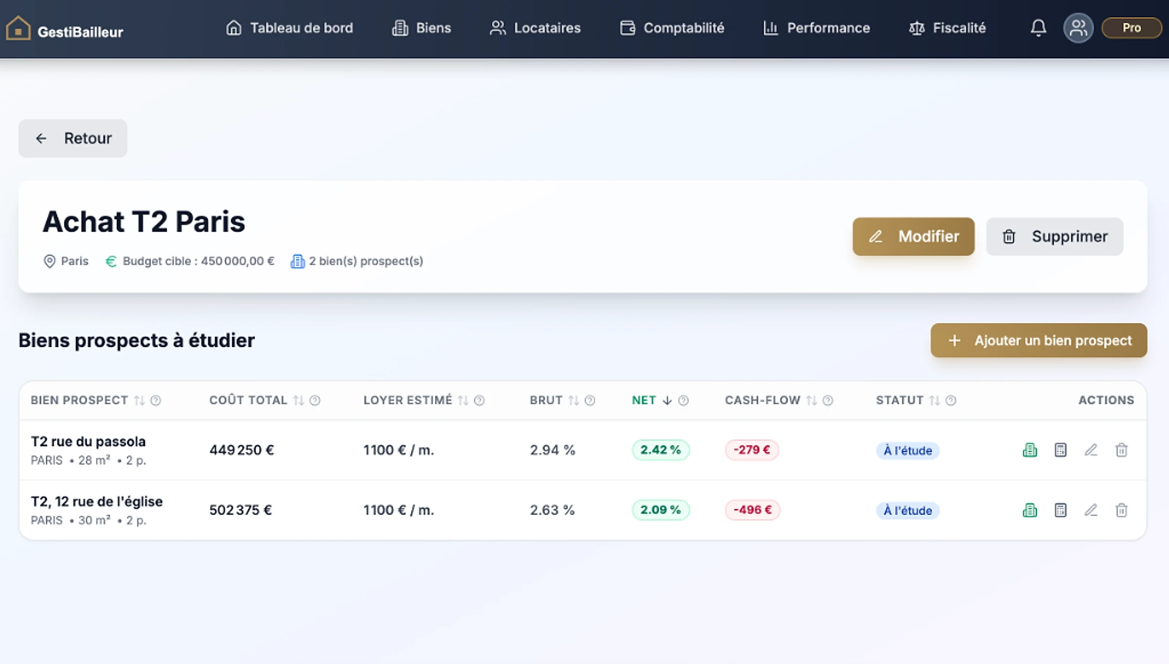Click the Biens prospects à étudier heading
The height and width of the screenshot is (664, 1169).
click(x=136, y=340)
